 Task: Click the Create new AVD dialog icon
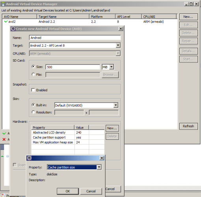coord(13,29)
